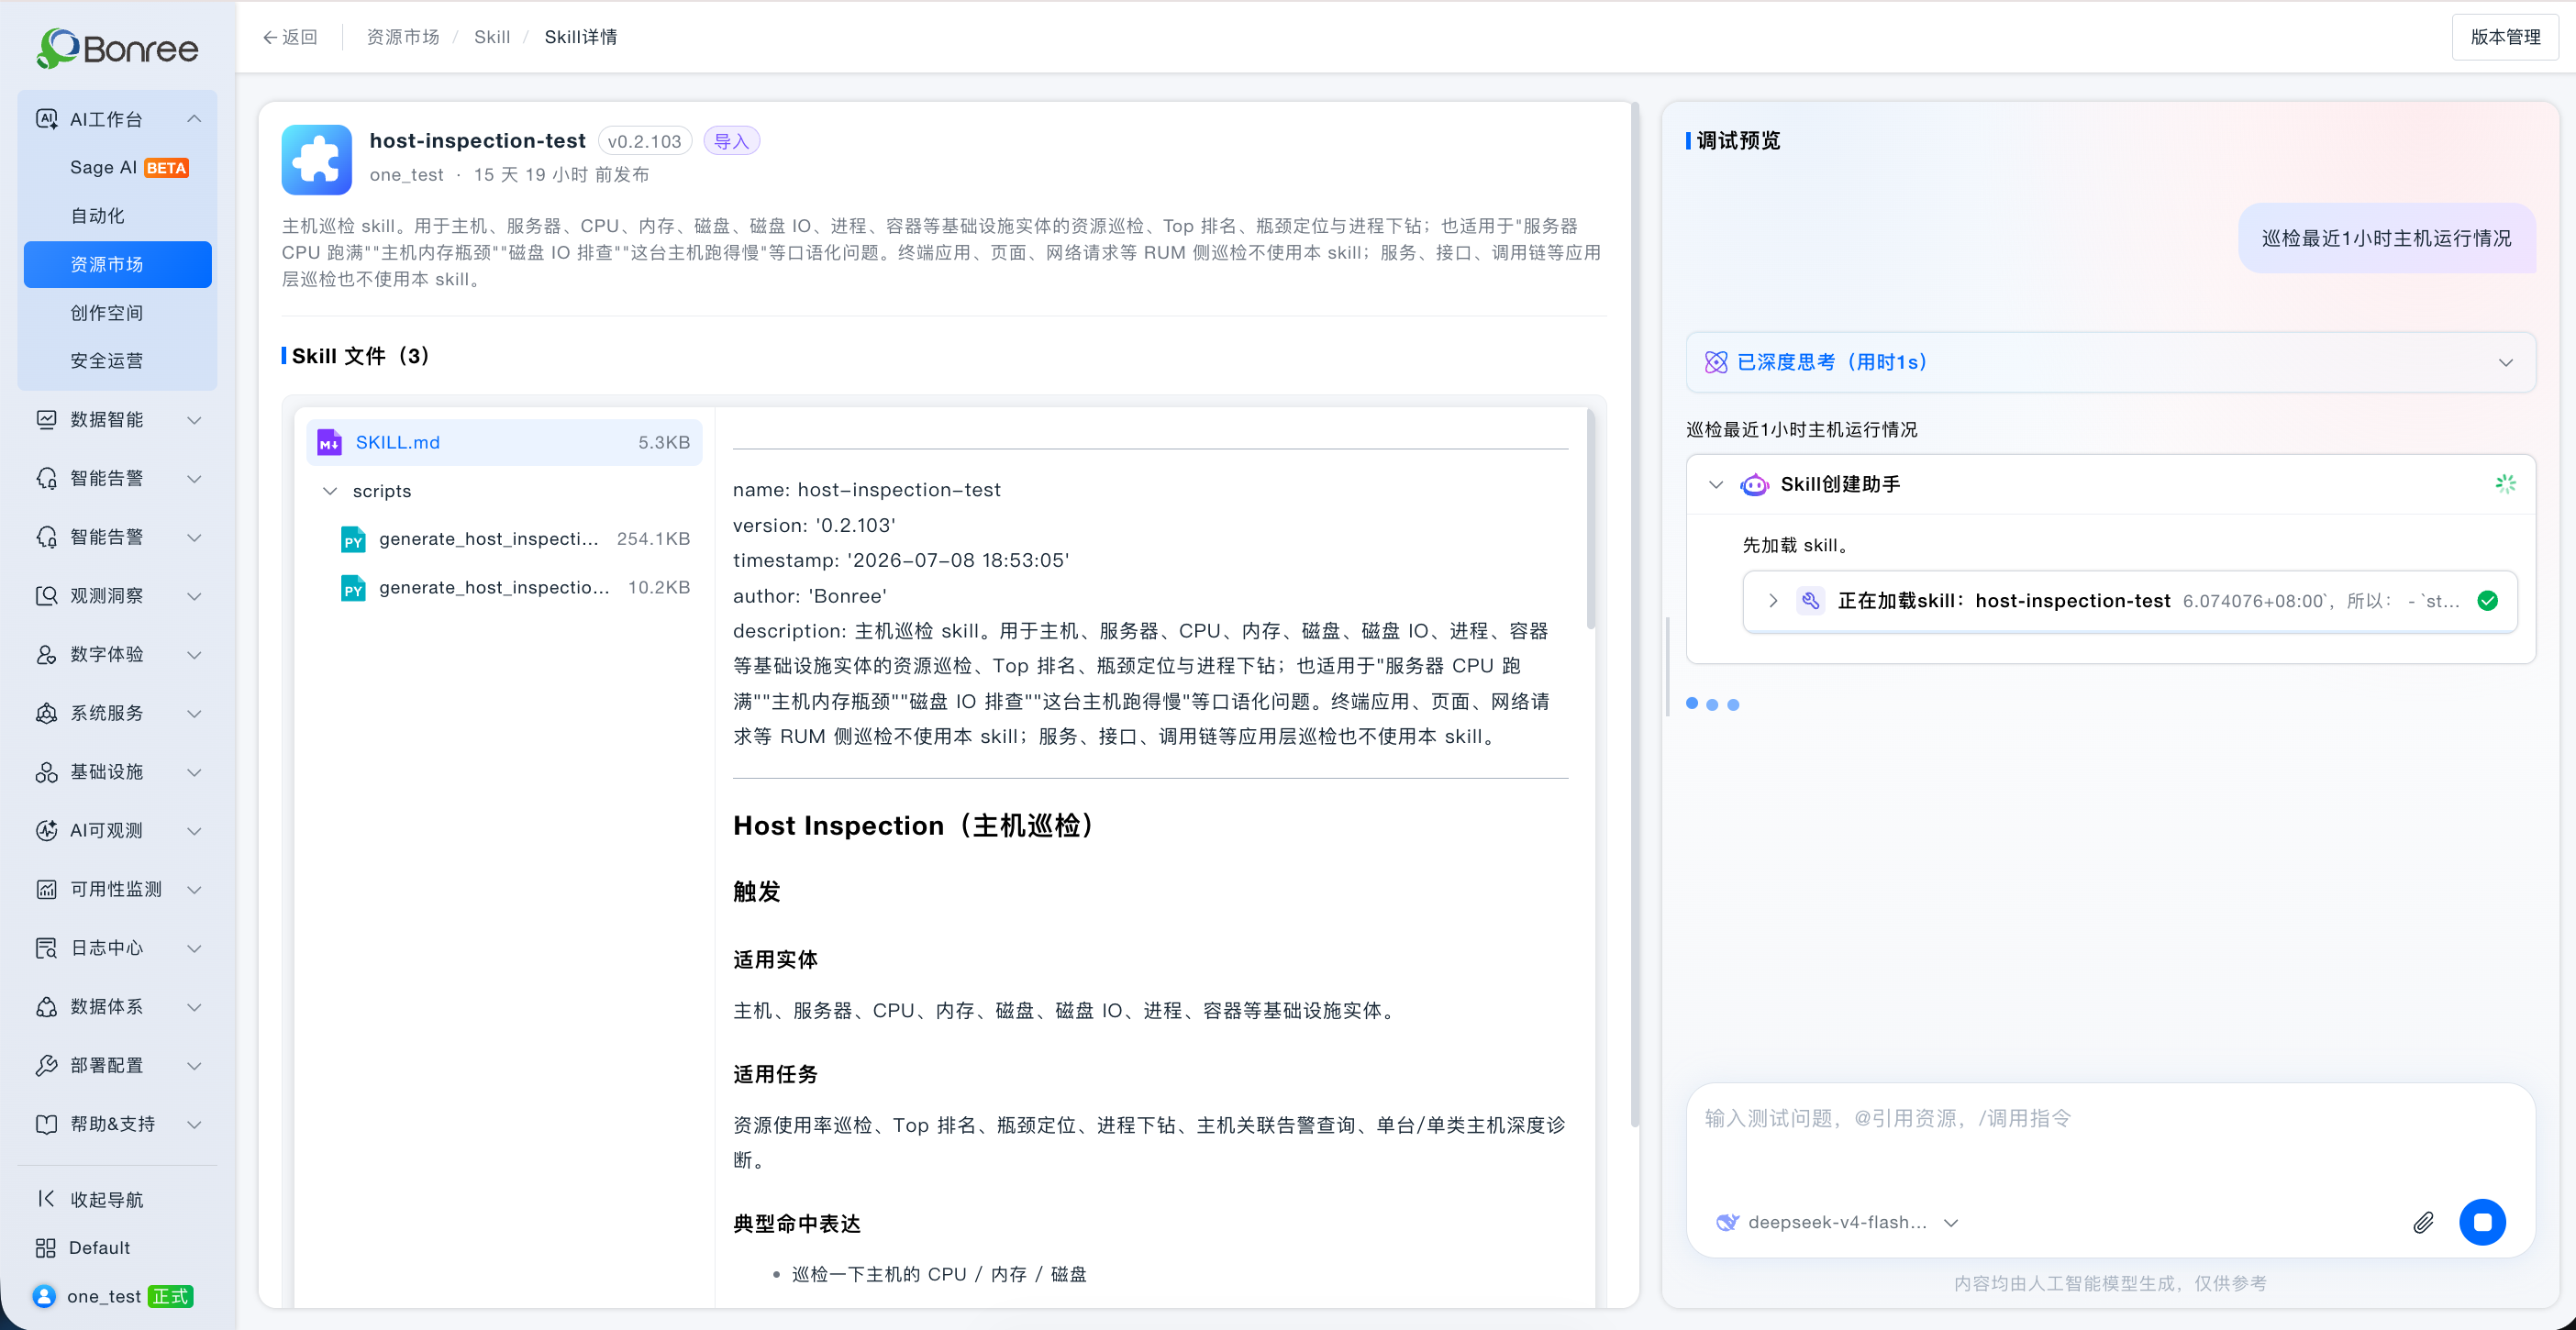The width and height of the screenshot is (2576, 1330).
Task: Click the 调试预览 panel title
Action: 1739,140
